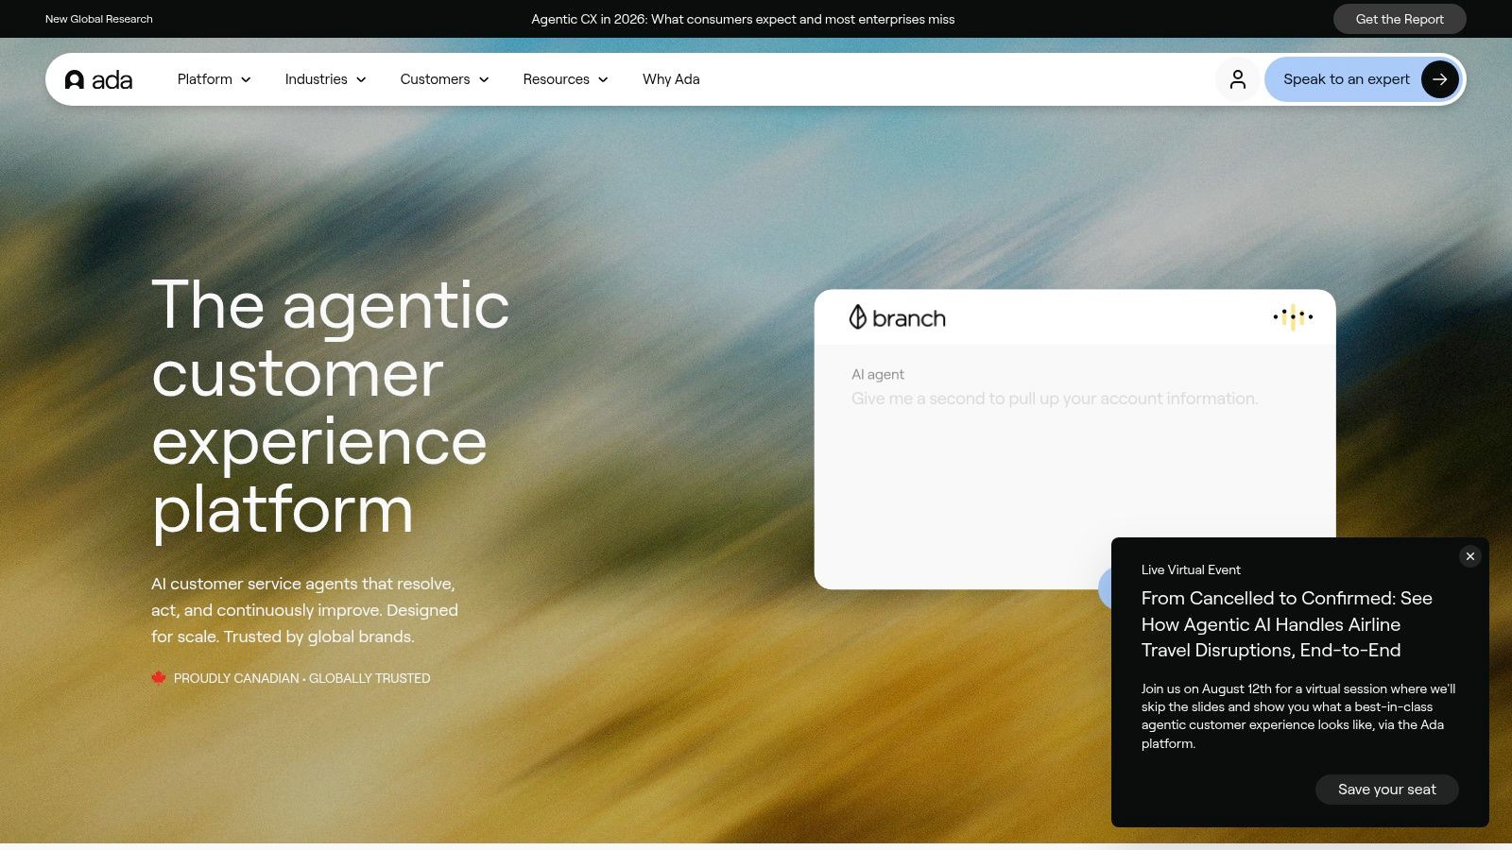
Task: Click the Save your seat button
Action: tap(1386, 790)
